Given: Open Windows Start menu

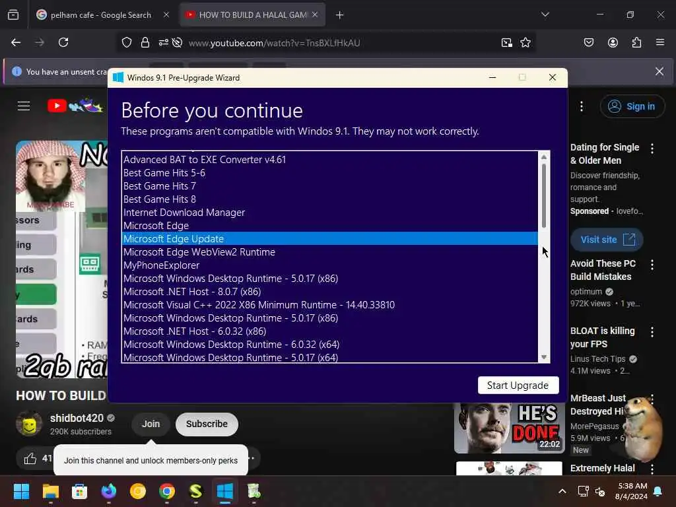Looking at the screenshot, I should (21, 491).
